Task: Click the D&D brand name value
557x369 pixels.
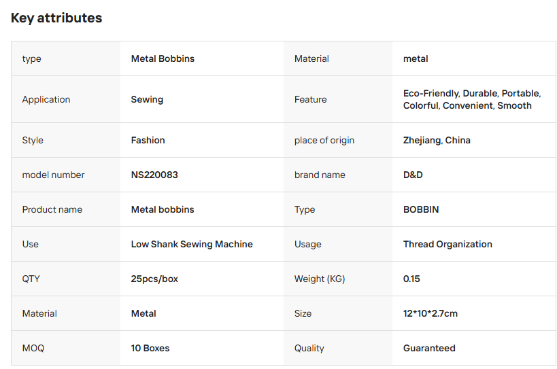Action: pos(413,175)
